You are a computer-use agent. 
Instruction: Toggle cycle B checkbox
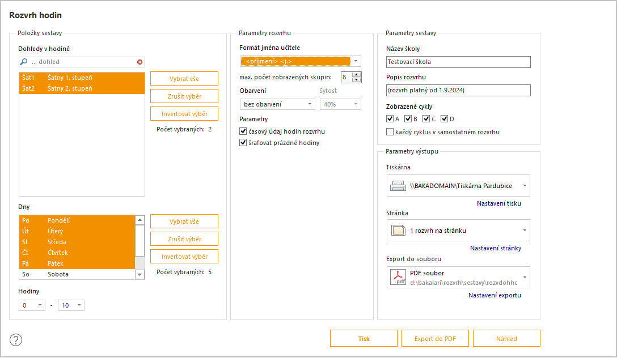coord(408,119)
